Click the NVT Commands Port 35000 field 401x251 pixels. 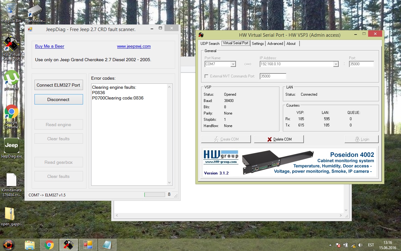tap(273, 76)
